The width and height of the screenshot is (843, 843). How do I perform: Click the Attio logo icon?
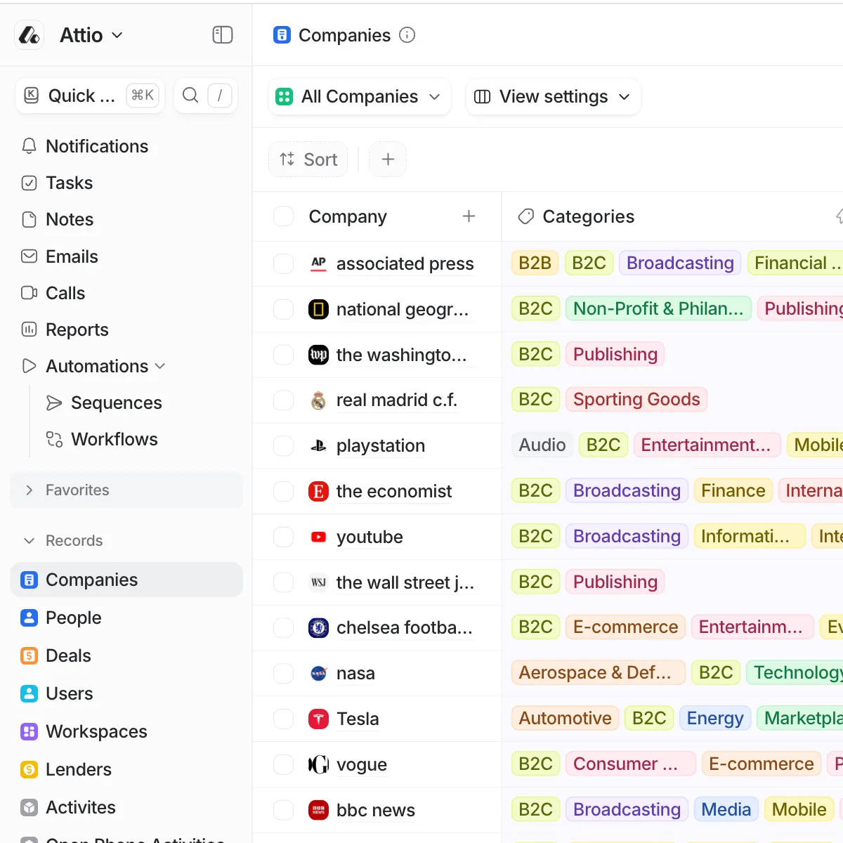tap(30, 35)
